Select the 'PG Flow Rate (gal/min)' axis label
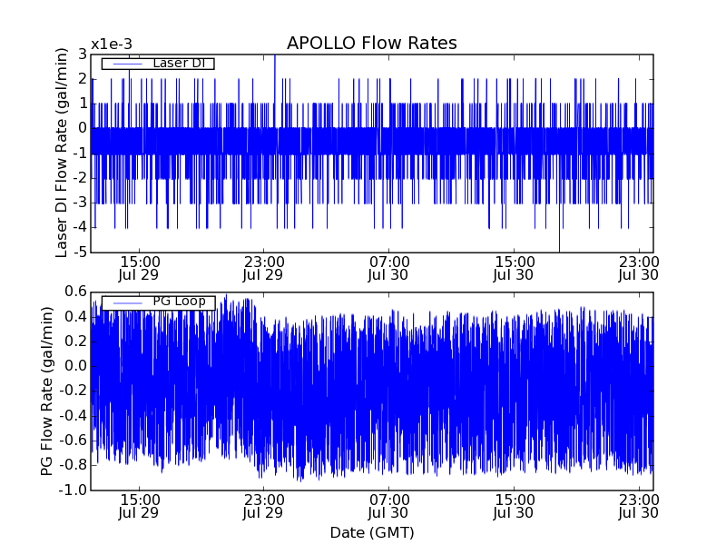This screenshot has height=545, width=726. click(46, 391)
